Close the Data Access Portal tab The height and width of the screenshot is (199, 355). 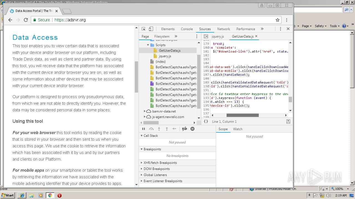[x=57, y=11]
